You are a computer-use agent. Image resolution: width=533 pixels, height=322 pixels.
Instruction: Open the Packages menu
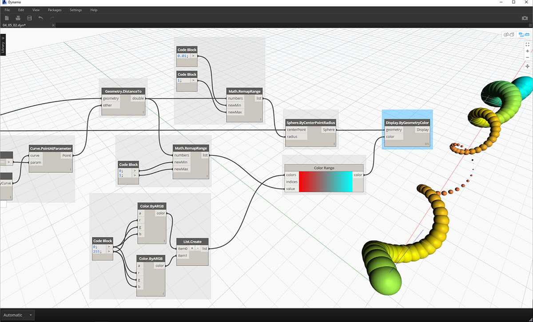point(55,10)
